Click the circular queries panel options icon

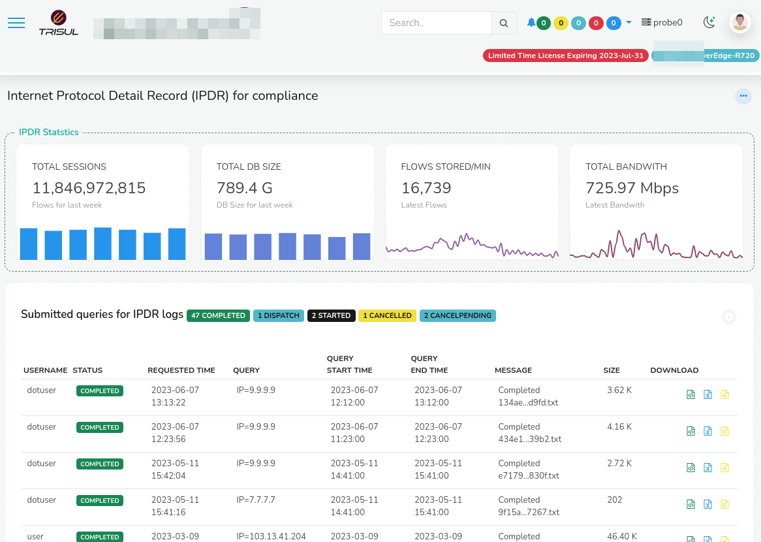point(729,317)
